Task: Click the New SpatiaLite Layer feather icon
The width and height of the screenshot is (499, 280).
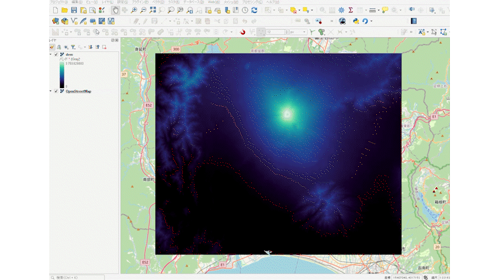Action: coord(84,21)
